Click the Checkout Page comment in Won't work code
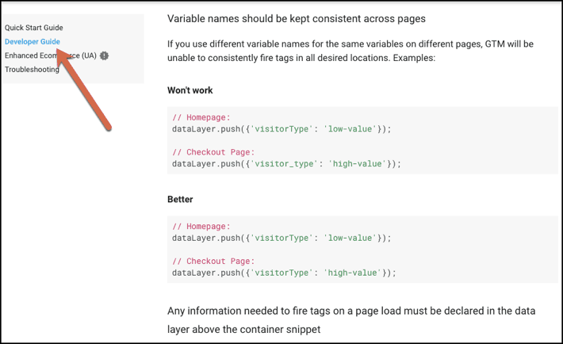This screenshot has height=344, width=563. [213, 152]
